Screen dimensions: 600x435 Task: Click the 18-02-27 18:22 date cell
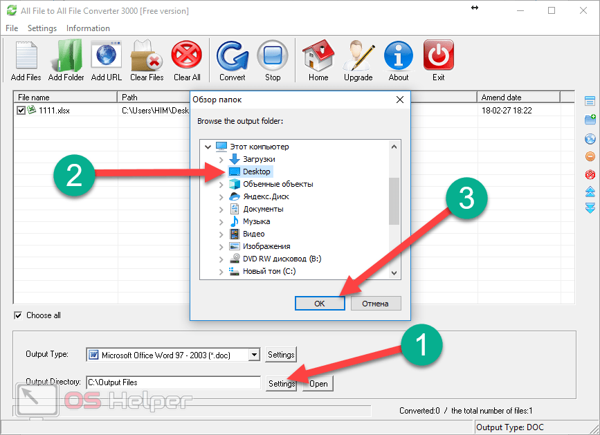[507, 111]
